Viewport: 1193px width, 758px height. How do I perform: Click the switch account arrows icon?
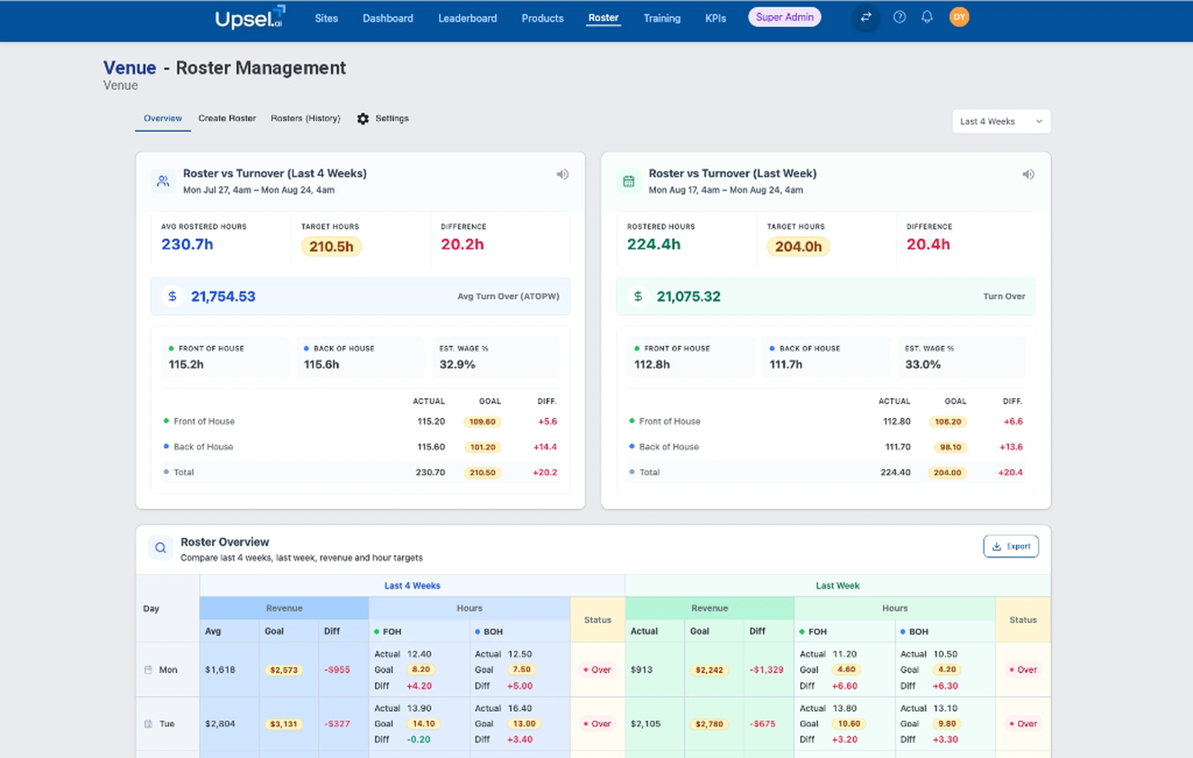[x=866, y=17]
